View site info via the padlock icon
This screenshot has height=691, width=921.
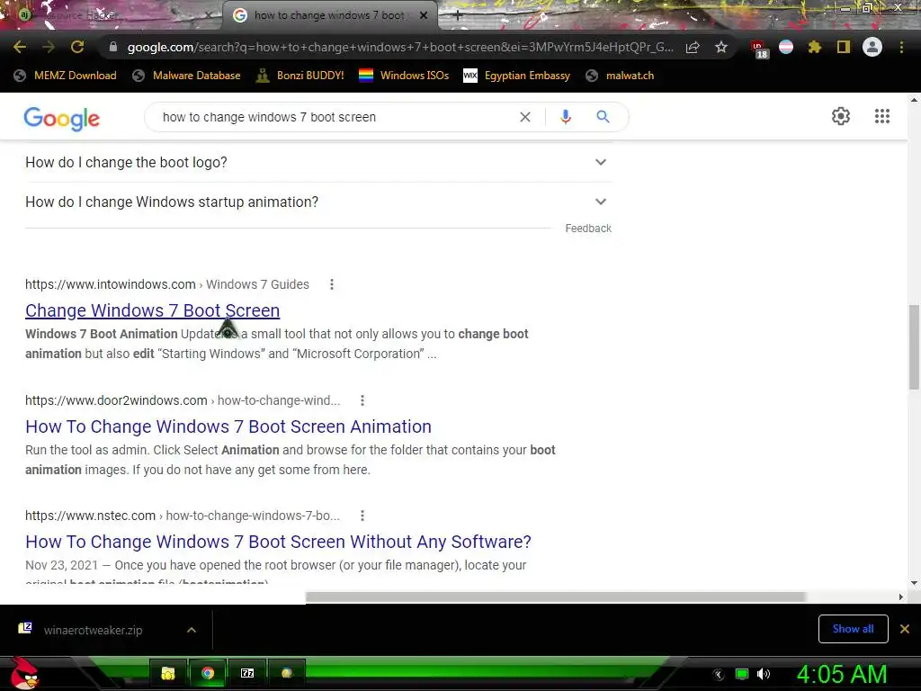click(x=113, y=47)
